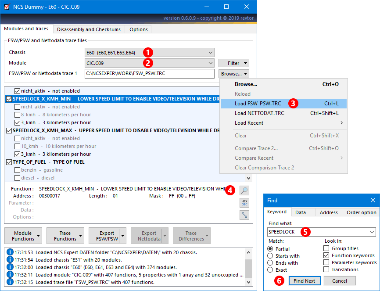Viewport: 380px width, 291px height.
Task: Choose Load NETTODAT.TRC menu item
Action: 283,113
